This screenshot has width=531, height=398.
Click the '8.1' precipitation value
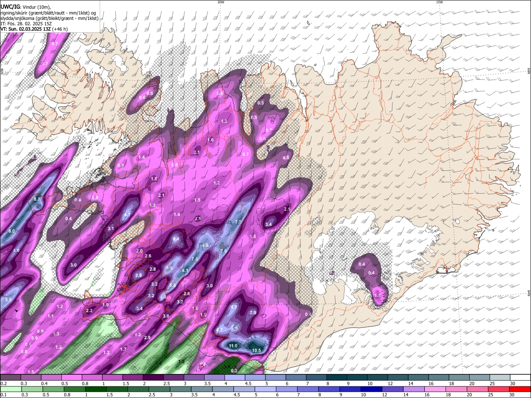tap(185, 270)
